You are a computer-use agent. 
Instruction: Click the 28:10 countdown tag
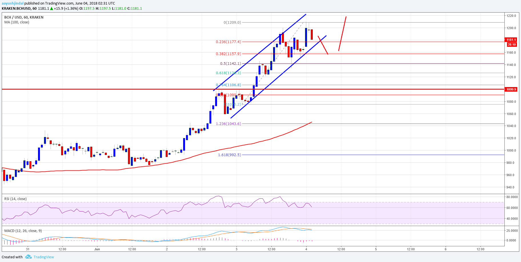[x=512, y=45]
